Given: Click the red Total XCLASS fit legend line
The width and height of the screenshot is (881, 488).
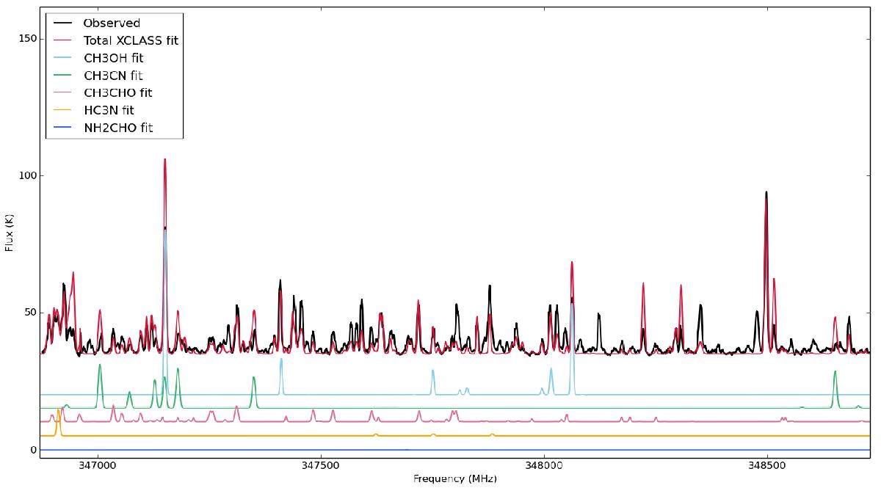Looking at the screenshot, I should pos(62,41).
